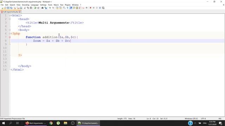This screenshot has height=126, width=225.
Task: Click the UTF-8 encoding status bar field
Action: coord(203,119)
